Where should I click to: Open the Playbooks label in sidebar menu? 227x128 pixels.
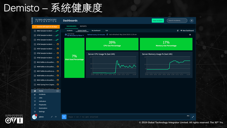click(x=43, y=105)
